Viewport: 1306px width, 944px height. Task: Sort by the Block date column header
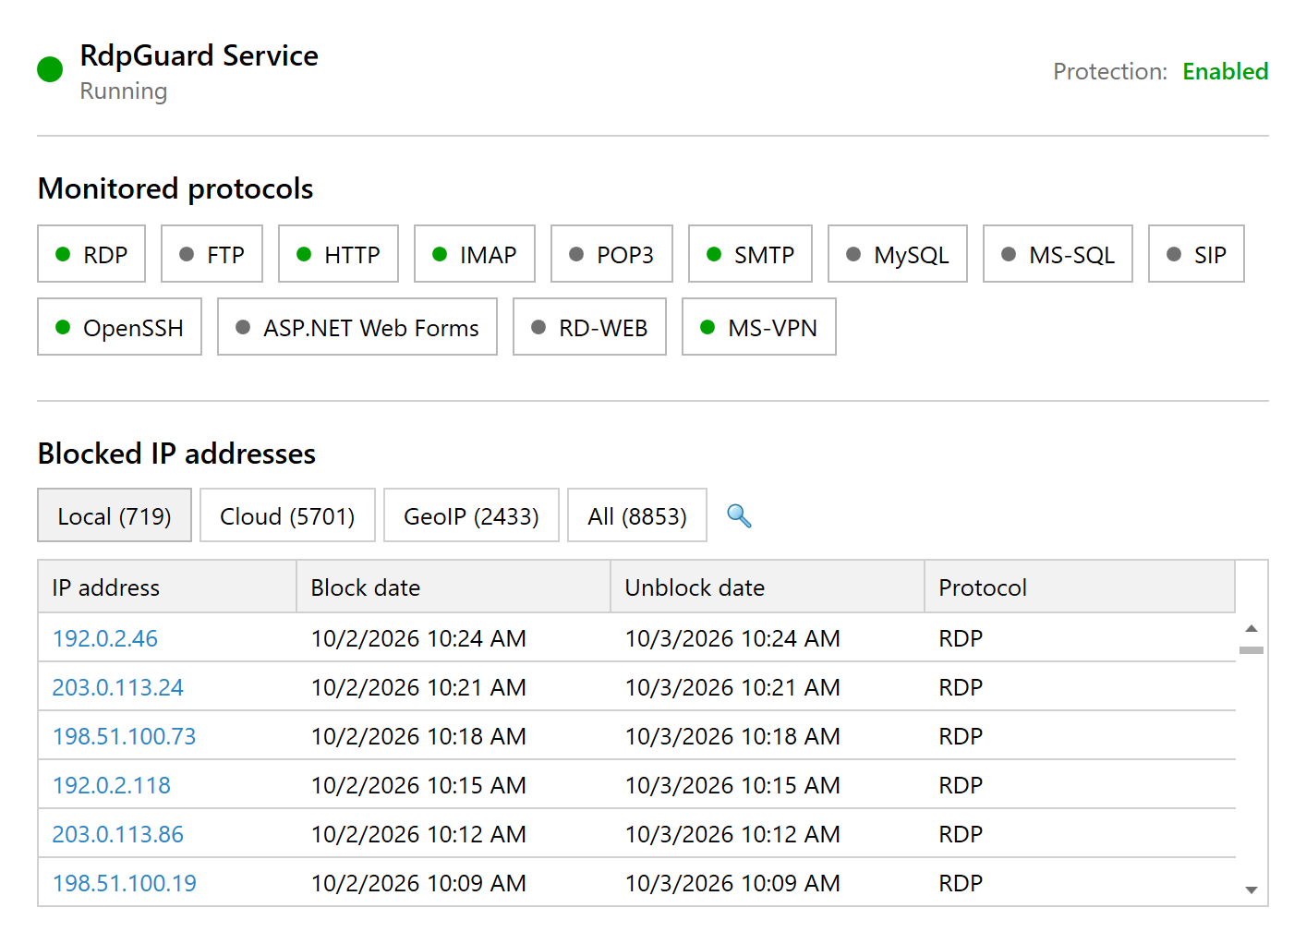(x=453, y=587)
